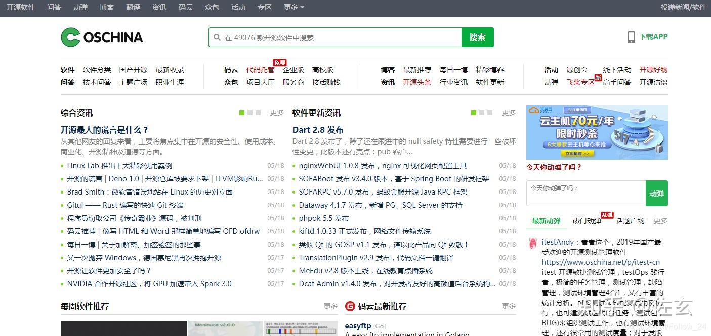Click the green 动弹 post button

point(656,193)
